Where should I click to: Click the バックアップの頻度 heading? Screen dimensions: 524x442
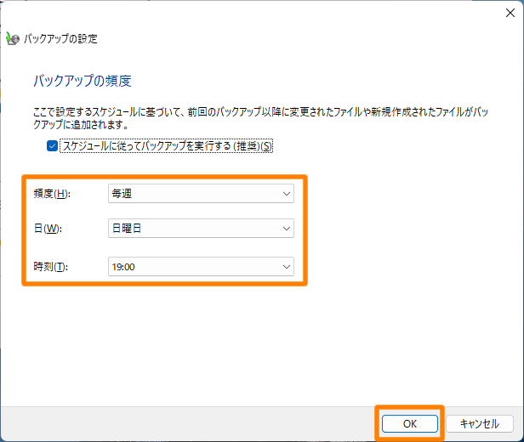(x=82, y=82)
